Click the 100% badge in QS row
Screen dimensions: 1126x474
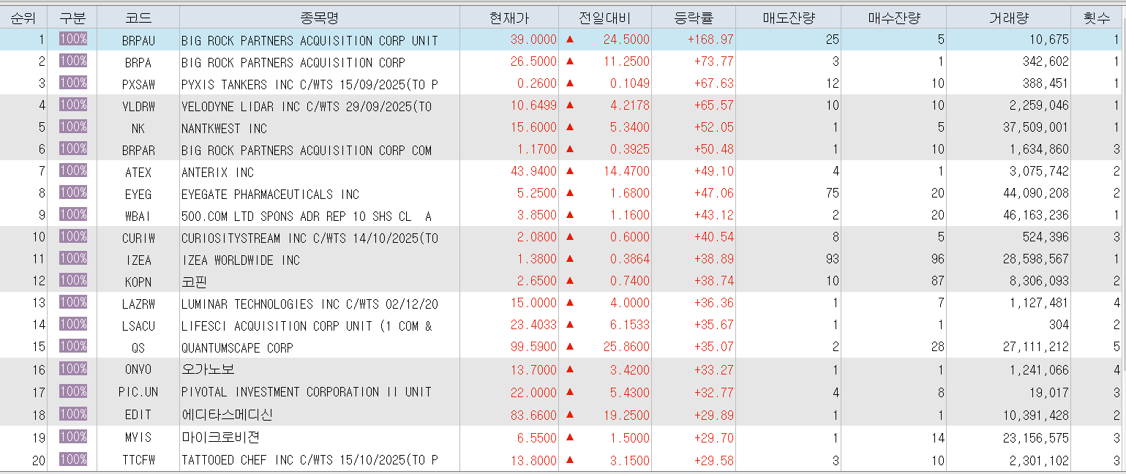coord(73,347)
